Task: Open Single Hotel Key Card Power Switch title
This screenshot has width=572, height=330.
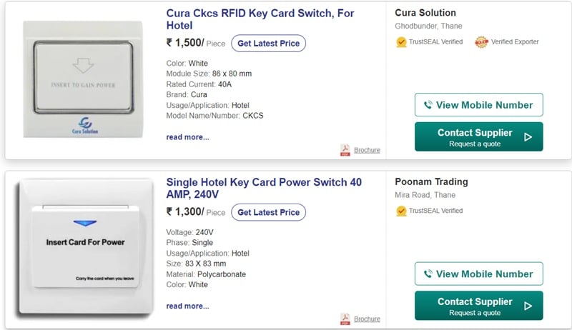Action: point(264,189)
